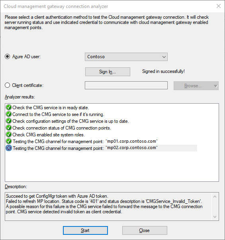Screen dimensions: 225x240
Task: Click the client certificate path input field
Action: pyautogui.click(x=126, y=85)
